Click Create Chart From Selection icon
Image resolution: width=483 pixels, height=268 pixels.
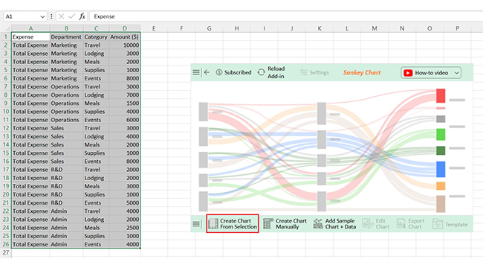[213, 223]
